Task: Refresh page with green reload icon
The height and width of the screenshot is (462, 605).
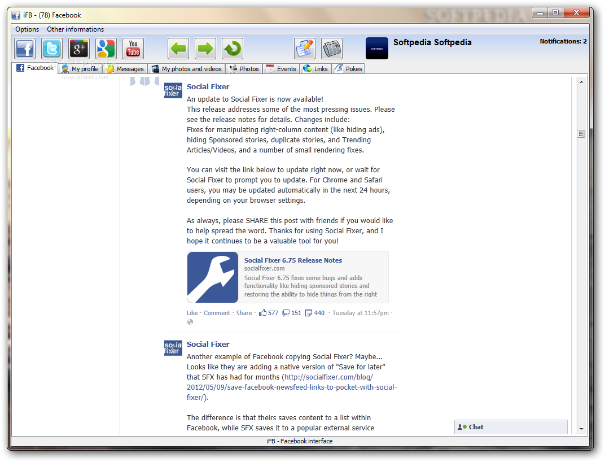Action: click(233, 49)
